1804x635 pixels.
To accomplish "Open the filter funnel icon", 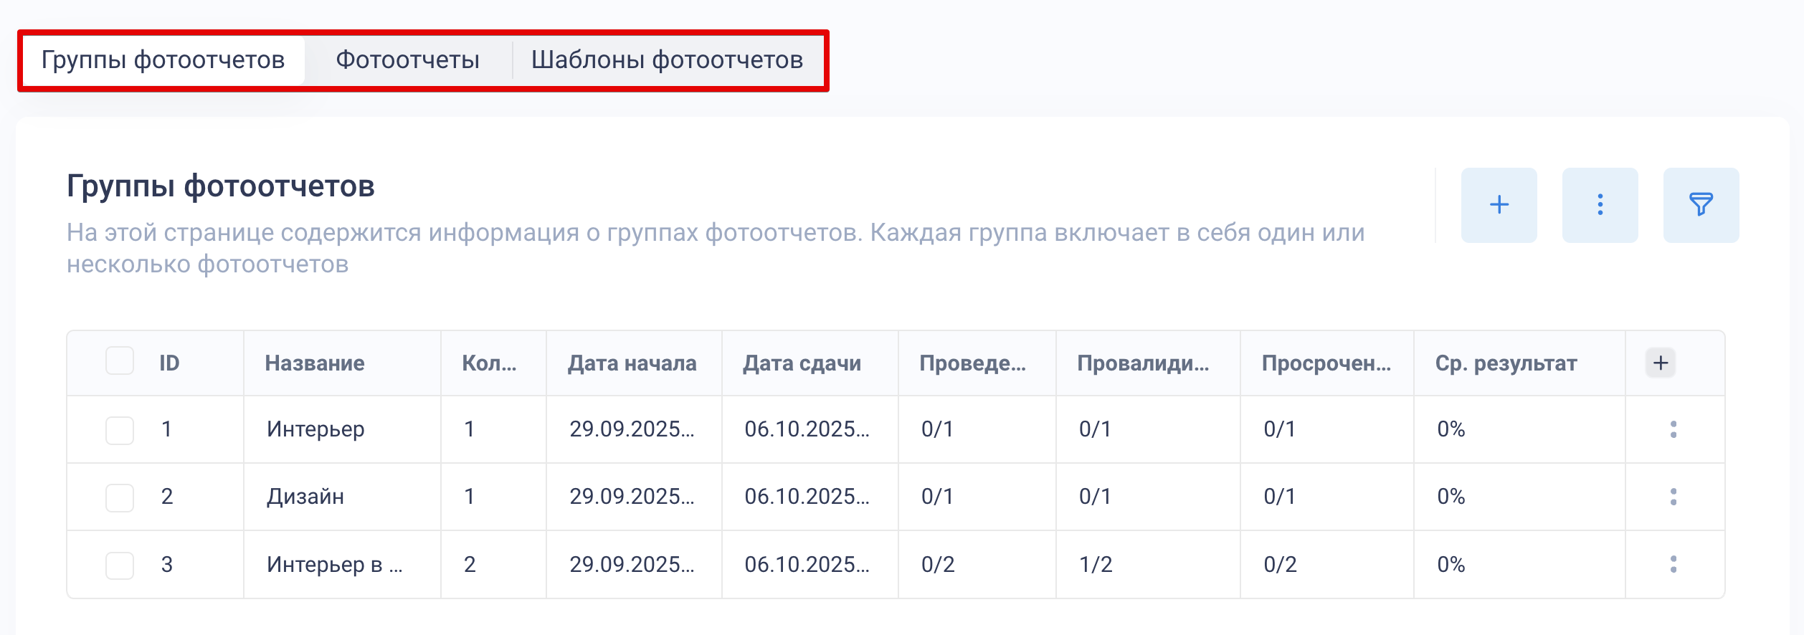I will click(1701, 205).
